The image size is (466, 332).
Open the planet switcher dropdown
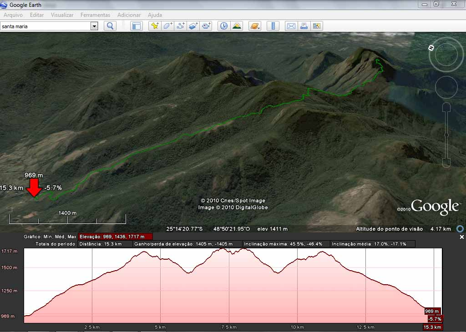point(255,26)
